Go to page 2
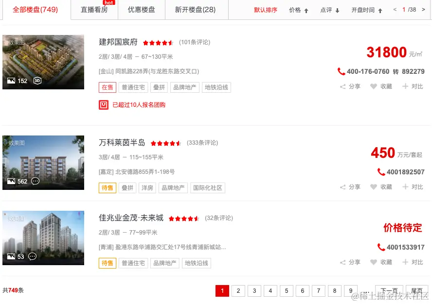The height and width of the screenshot is (304, 432). 238,291
